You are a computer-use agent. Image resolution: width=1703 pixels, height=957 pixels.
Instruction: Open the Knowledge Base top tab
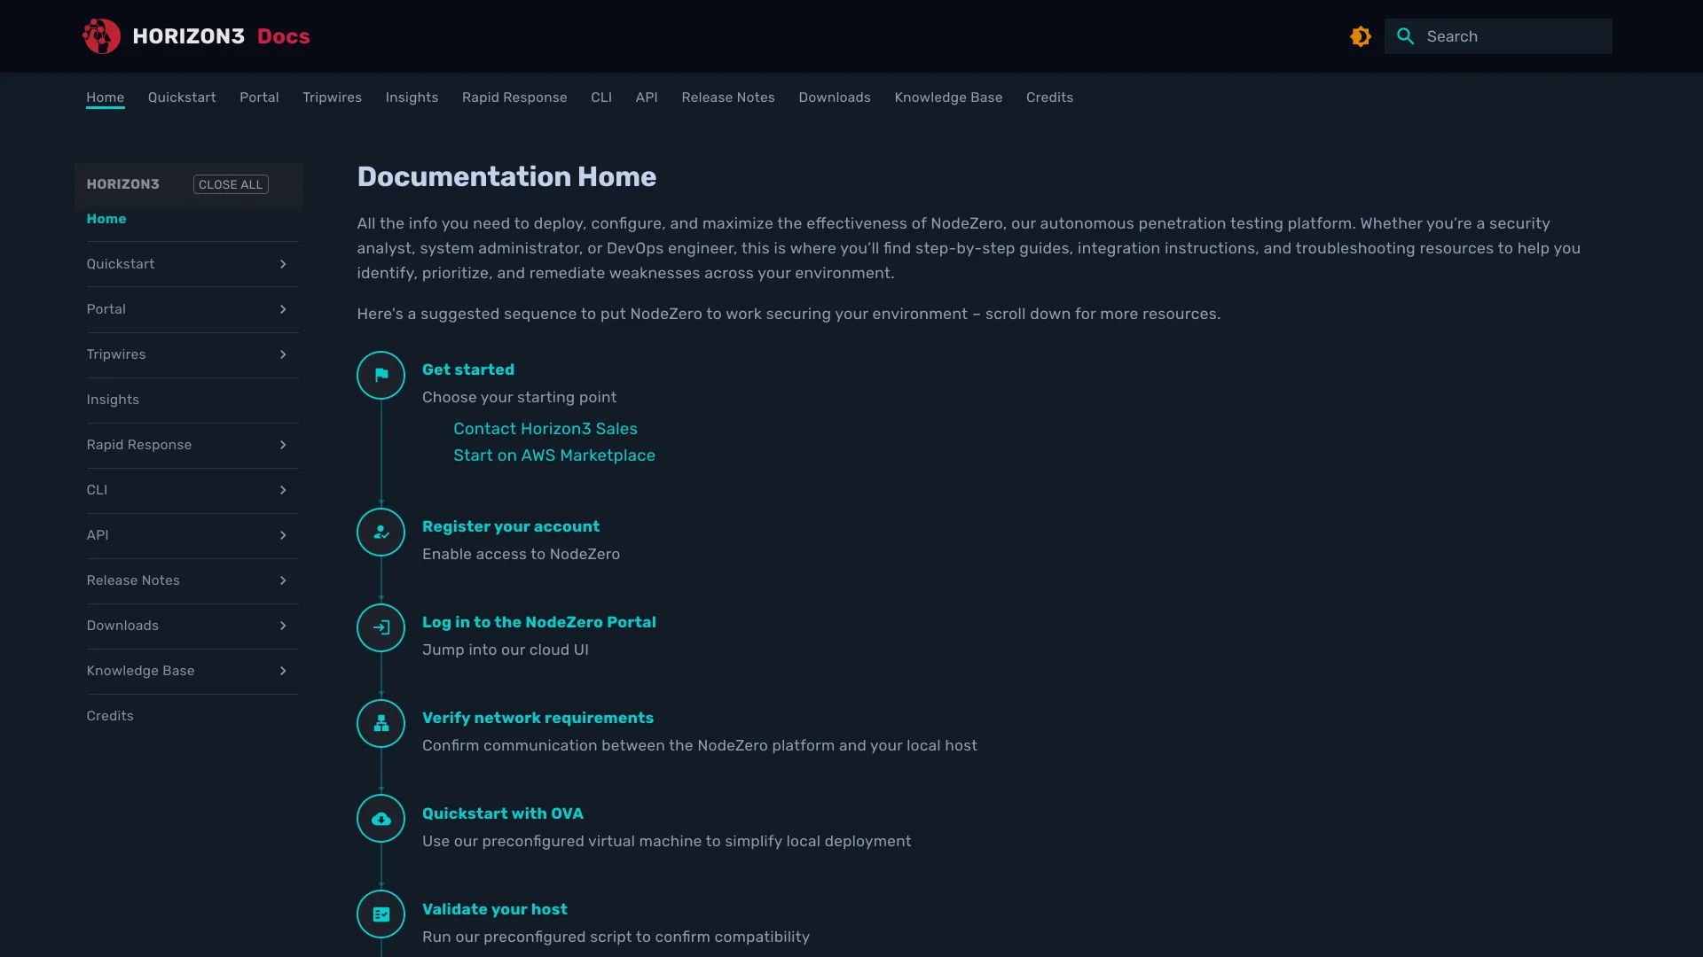948,97
